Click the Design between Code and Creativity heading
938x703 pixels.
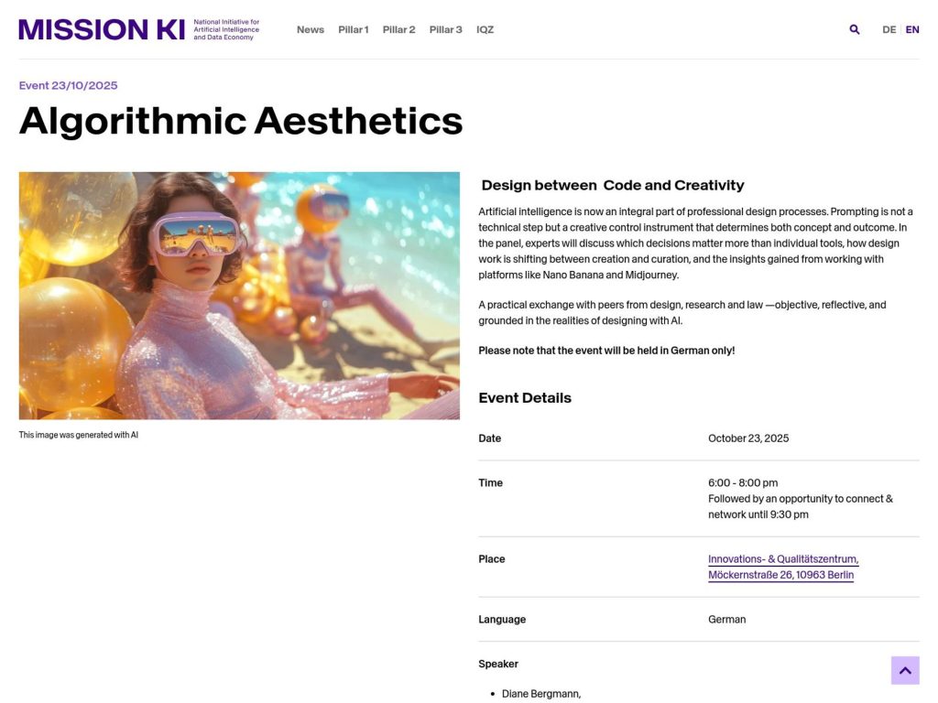pos(611,185)
